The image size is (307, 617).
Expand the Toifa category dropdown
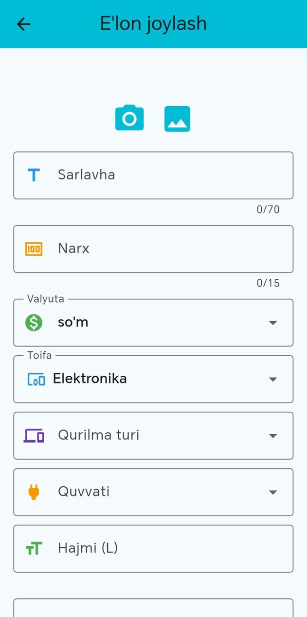pyautogui.click(x=273, y=379)
